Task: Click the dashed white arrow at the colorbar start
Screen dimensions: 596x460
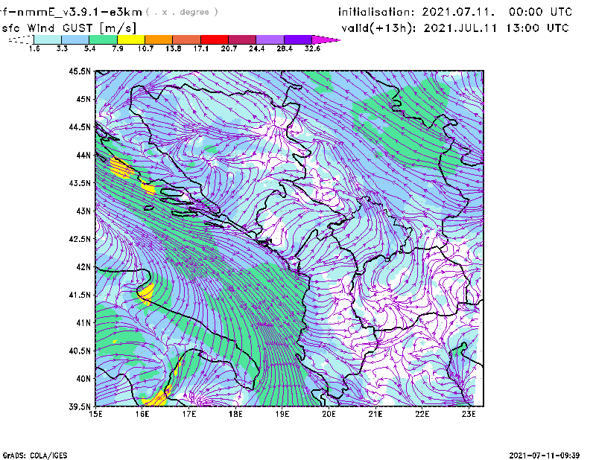Action: tap(21, 39)
